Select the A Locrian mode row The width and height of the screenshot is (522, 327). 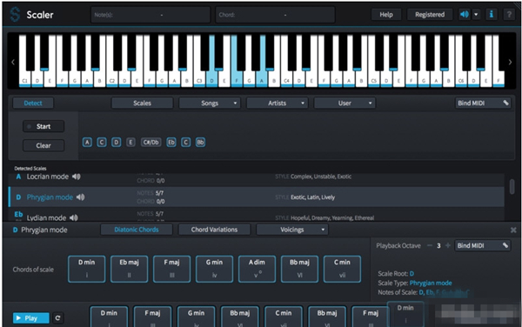(x=256, y=179)
